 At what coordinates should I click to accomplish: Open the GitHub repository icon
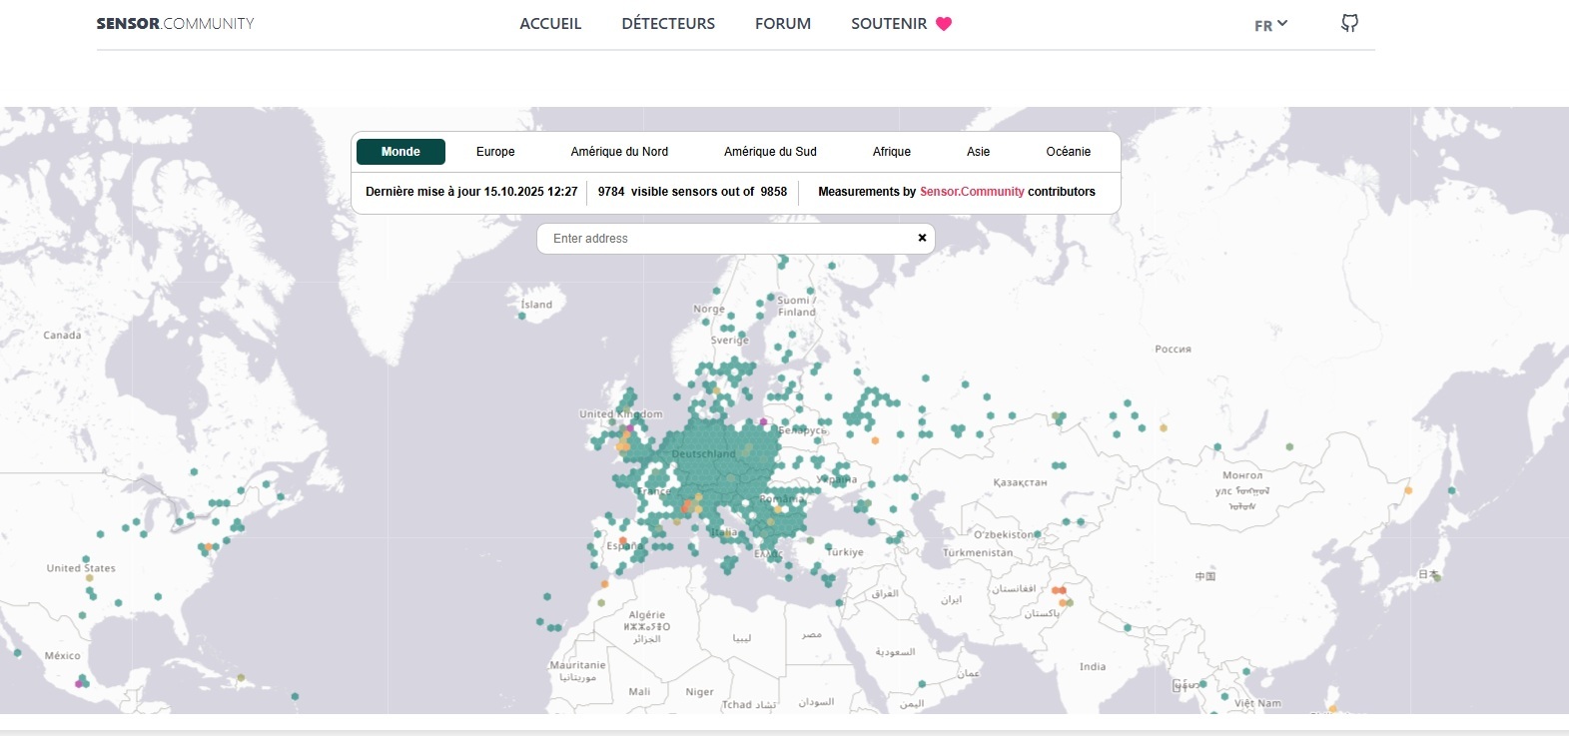pyautogui.click(x=1349, y=23)
